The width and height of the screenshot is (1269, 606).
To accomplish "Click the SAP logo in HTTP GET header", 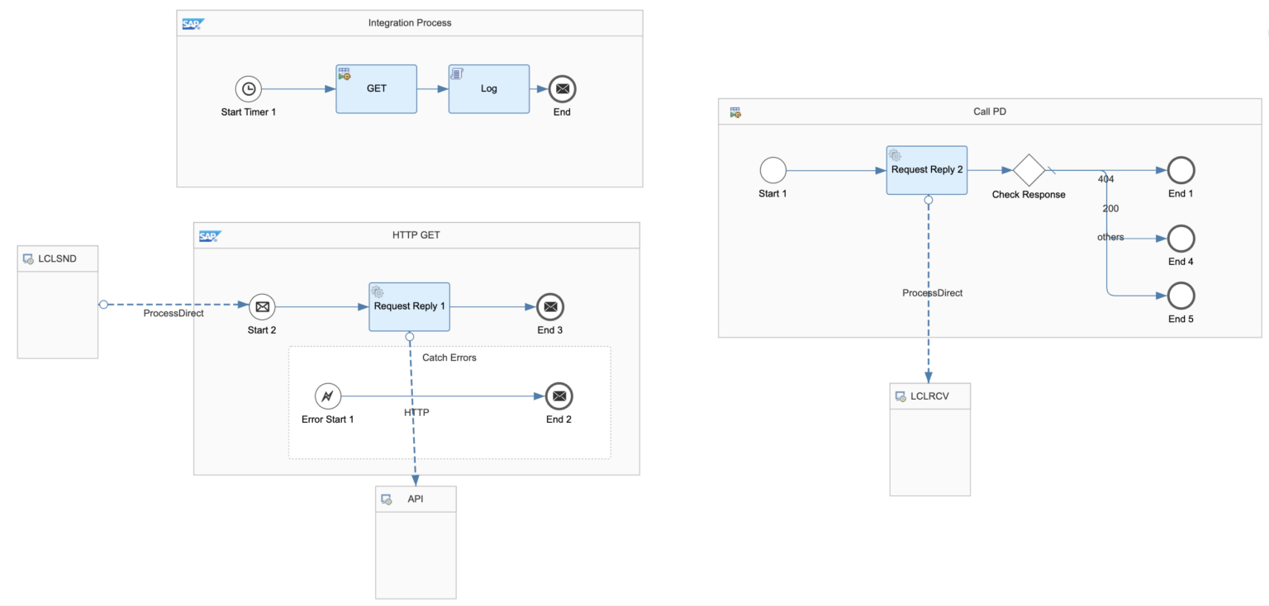I will tap(210, 236).
